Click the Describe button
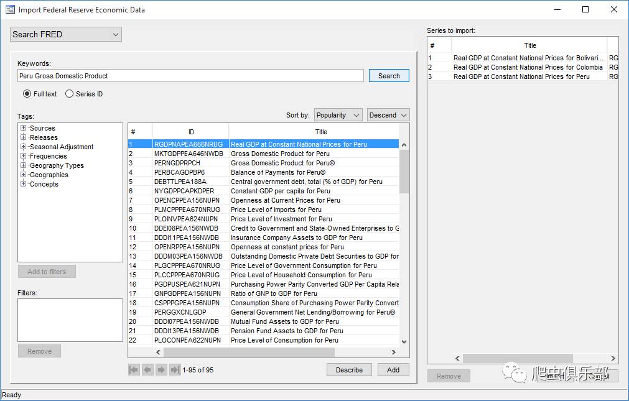This screenshot has width=629, height=401. click(349, 370)
